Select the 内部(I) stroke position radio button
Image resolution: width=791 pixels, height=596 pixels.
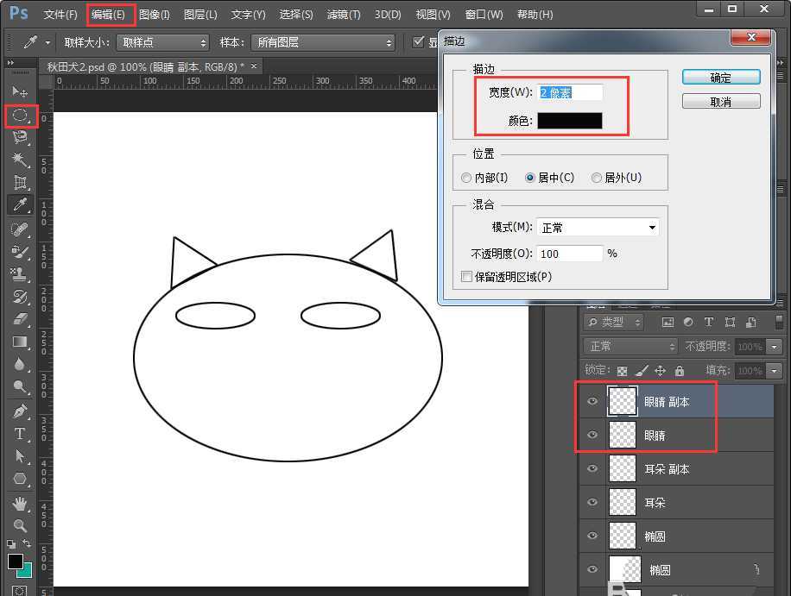tap(467, 178)
